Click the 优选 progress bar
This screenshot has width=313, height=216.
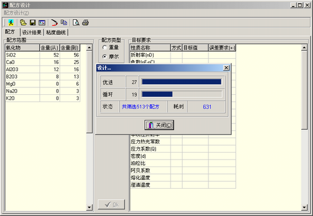[182, 82]
